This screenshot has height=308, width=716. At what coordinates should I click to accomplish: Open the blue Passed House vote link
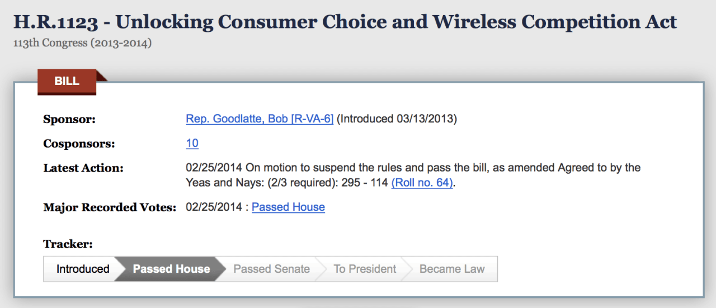[x=288, y=207]
